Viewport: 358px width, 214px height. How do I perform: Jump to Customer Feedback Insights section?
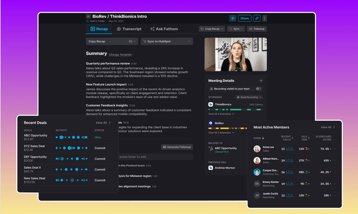107,106
